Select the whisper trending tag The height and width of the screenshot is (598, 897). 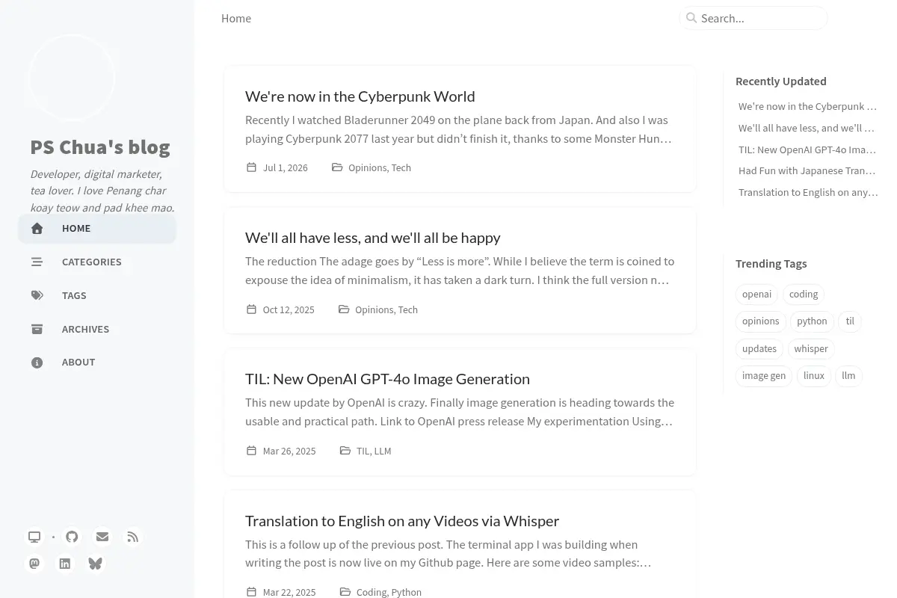tap(811, 348)
